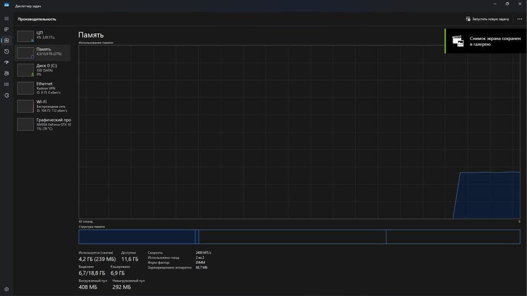Click '292 МБ' non-paged pool value

pyautogui.click(x=122, y=287)
